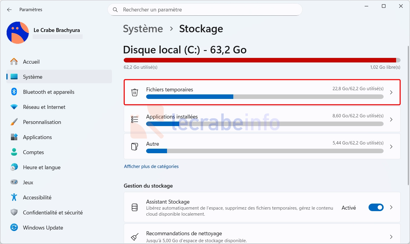Click the Personnalisation paintbrush icon
410x244 pixels.
[x=14, y=122]
